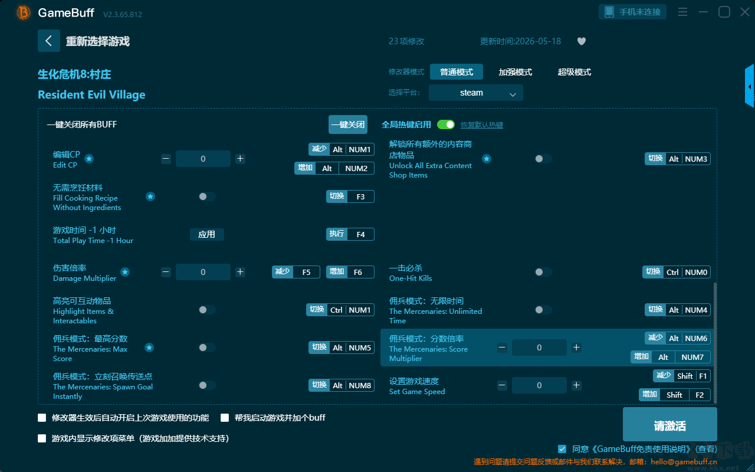Switch to 超级模式 trainer mode tab
This screenshot has height=472, width=755.
575,72
